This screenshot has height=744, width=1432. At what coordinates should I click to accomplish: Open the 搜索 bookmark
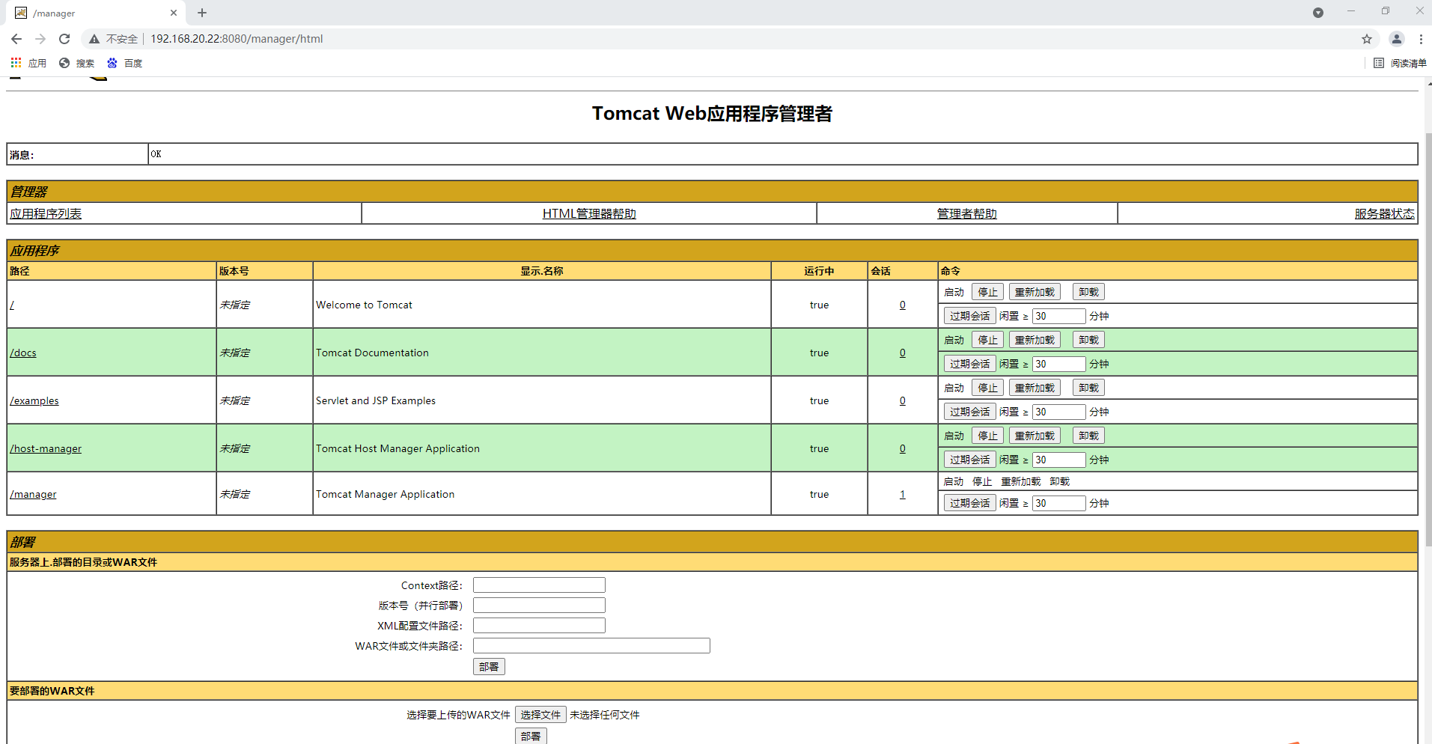click(76, 63)
